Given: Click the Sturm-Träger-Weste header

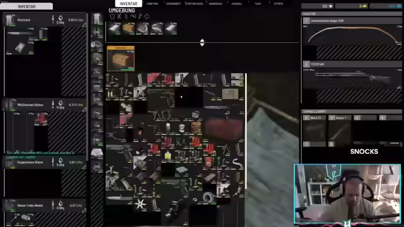Looking at the screenshot, I should 44,206.
